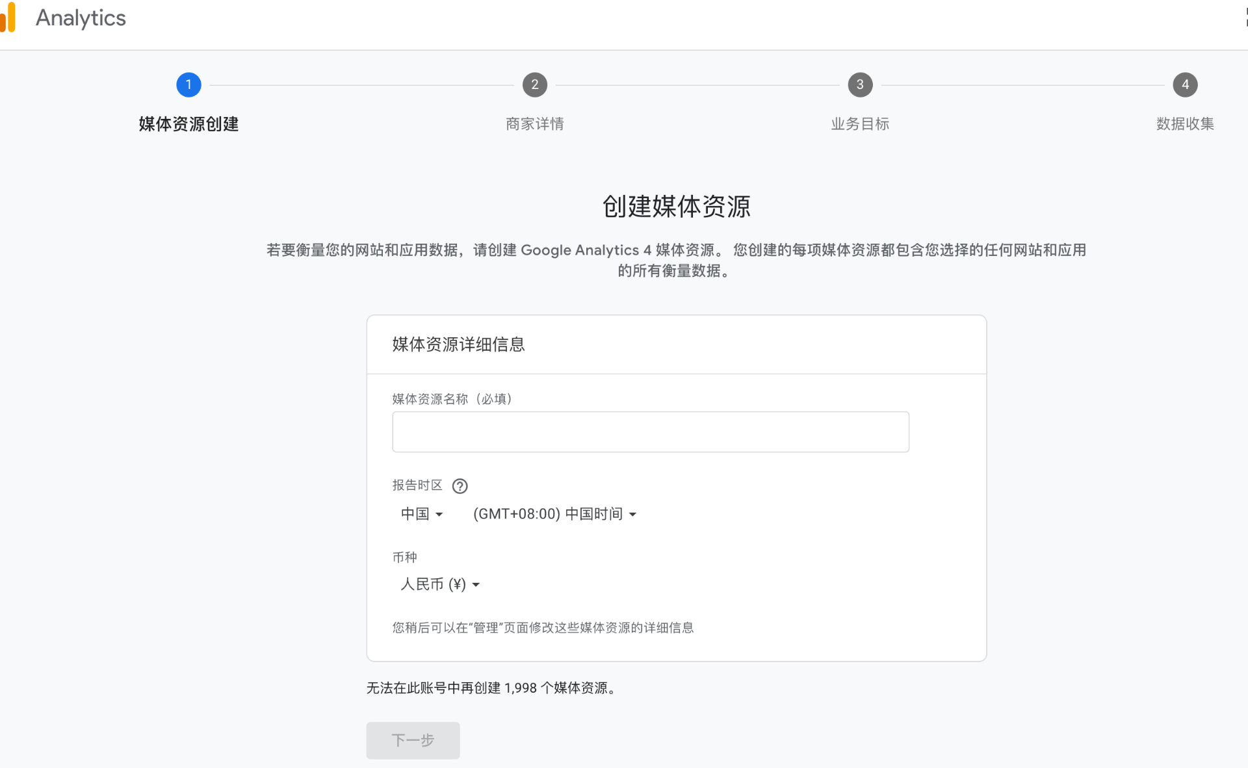Focus the 媒体资源名称 input field

pos(650,432)
